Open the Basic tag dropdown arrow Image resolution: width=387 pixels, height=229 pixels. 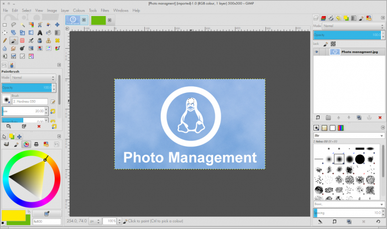click(381, 204)
